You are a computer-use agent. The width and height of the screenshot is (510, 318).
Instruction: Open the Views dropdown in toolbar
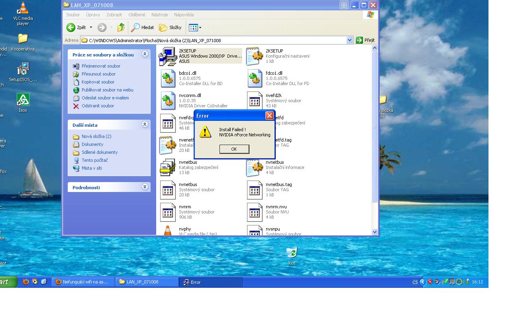(x=195, y=27)
